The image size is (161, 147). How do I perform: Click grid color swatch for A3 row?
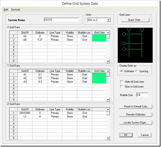tap(99, 82)
